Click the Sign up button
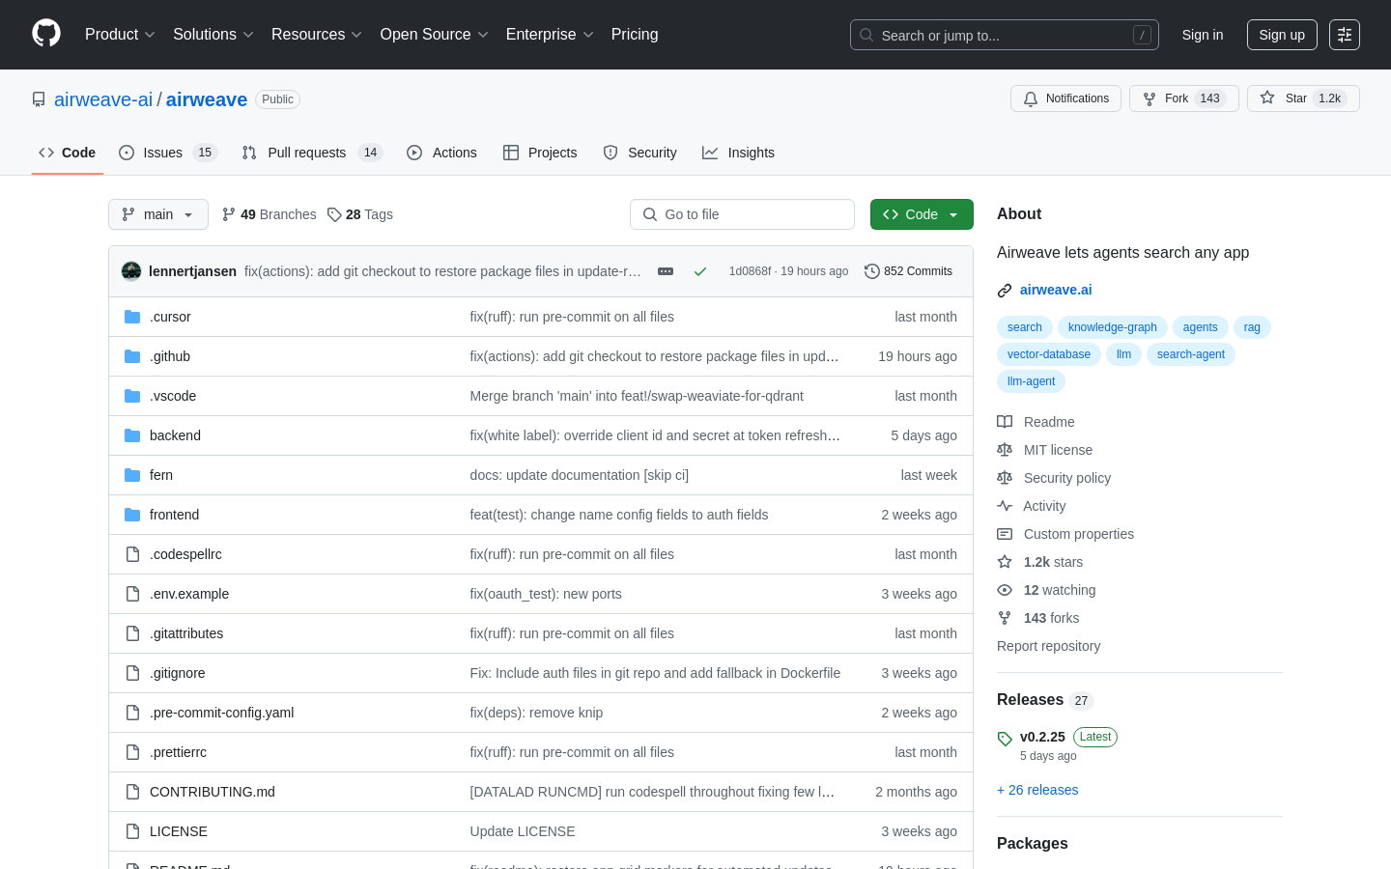1391x869 pixels. [1282, 35]
